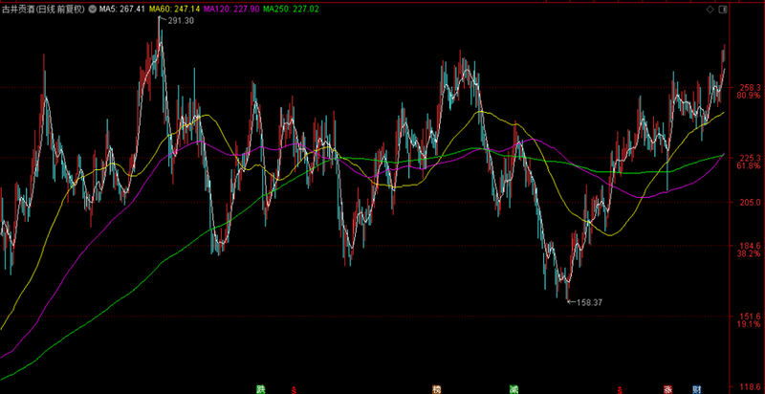Select the green MA250 indicator label
The image size is (765, 394).
click(291, 9)
